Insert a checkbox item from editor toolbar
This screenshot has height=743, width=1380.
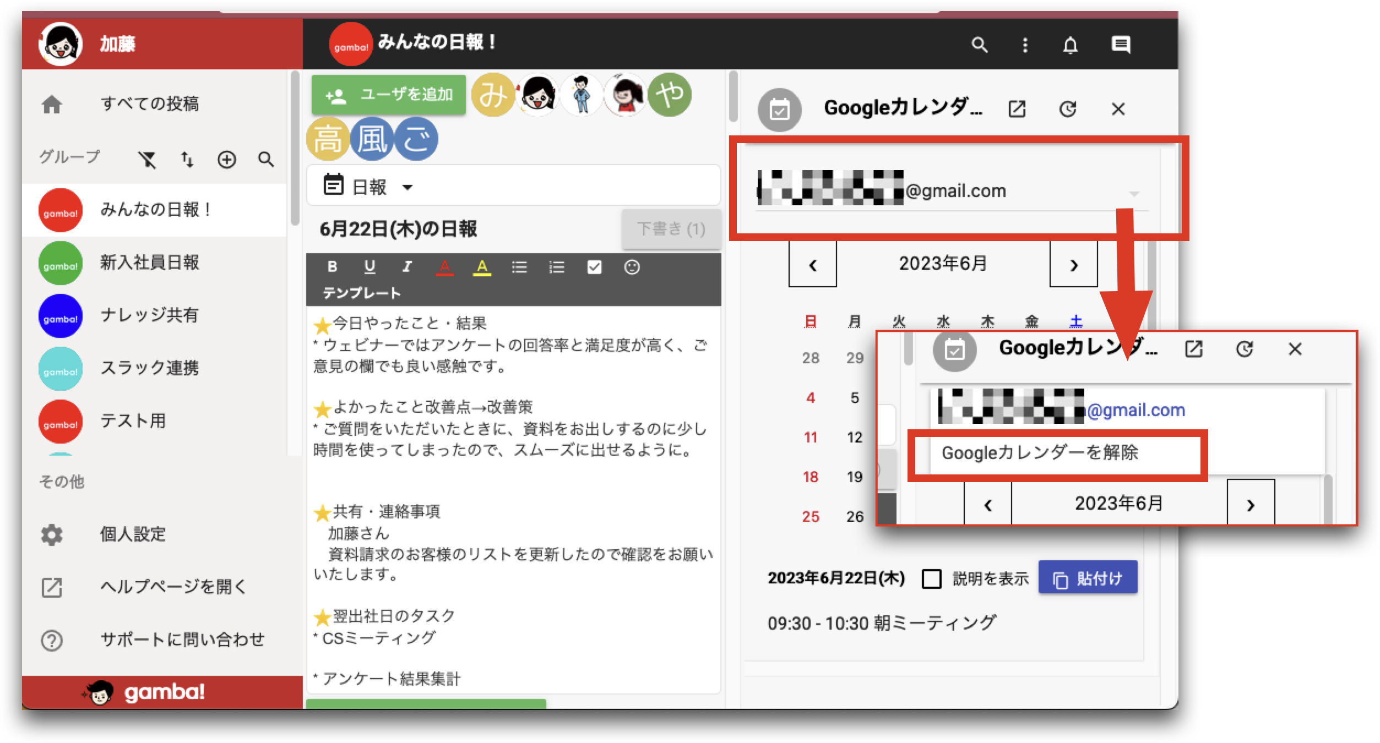click(594, 267)
